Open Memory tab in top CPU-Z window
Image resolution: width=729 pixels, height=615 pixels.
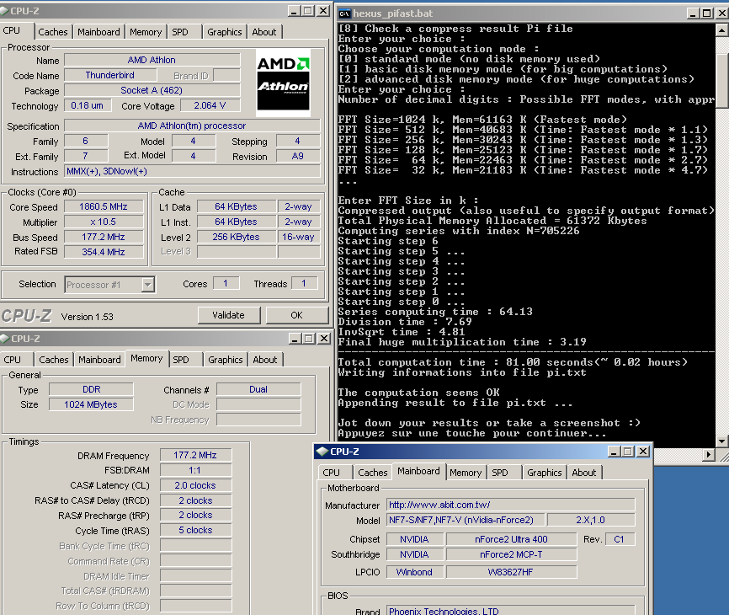[x=146, y=32]
